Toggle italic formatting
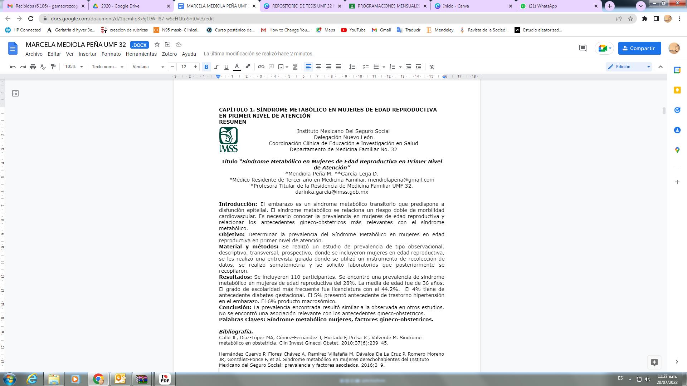This screenshot has width=687, height=386. pos(216,67)
